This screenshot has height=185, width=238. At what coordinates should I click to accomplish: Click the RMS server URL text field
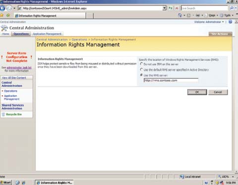[x=171, y=80]
